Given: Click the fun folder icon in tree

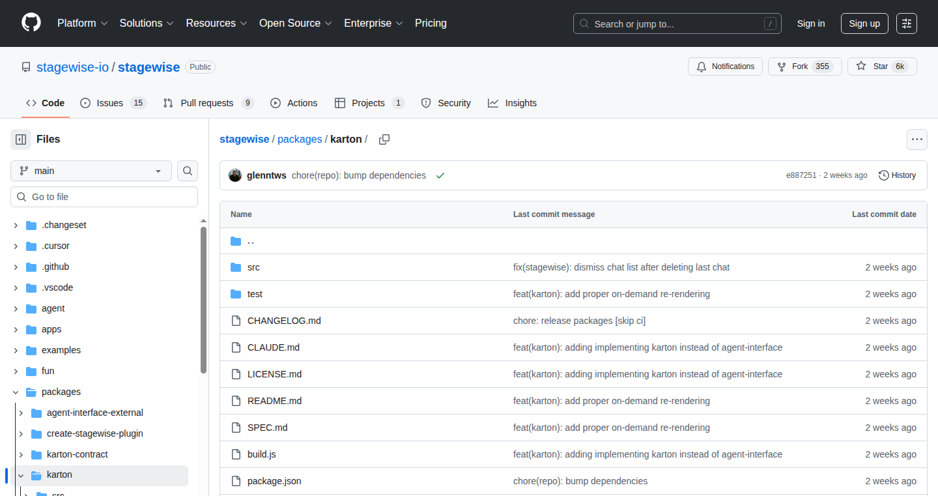Looking at the screenshot, I should [x=31, y=371].
